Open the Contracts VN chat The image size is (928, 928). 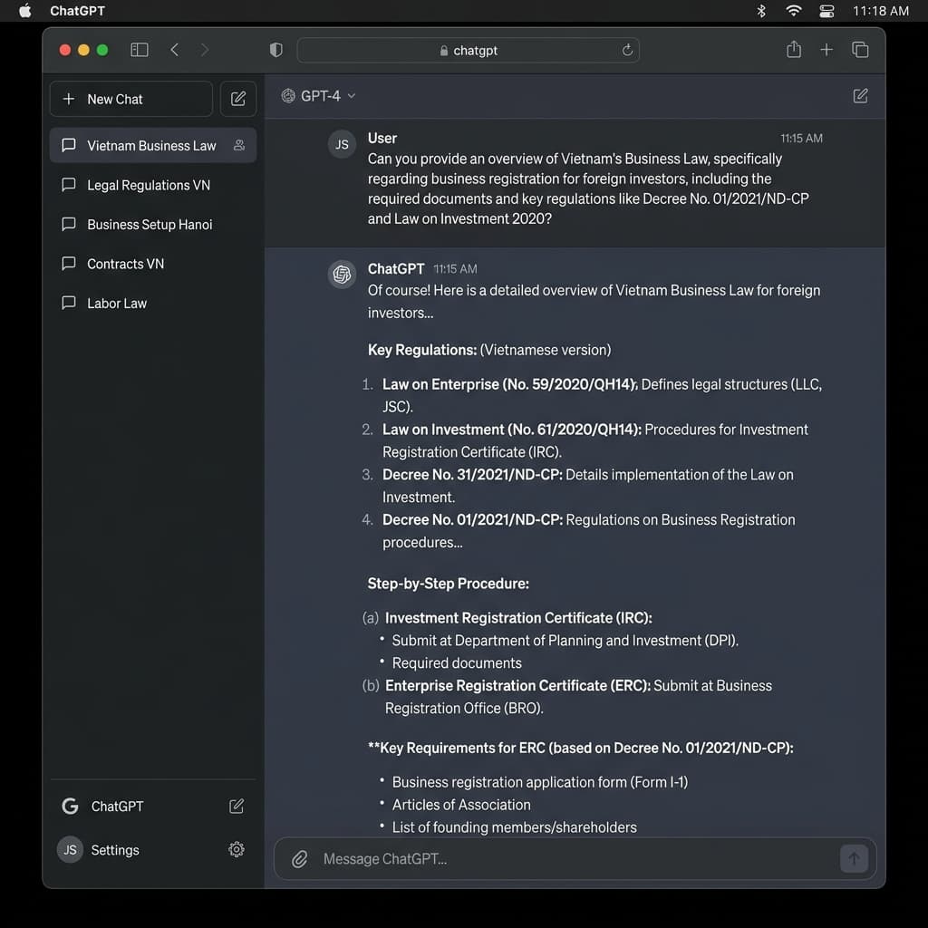(x=152, y=264)
